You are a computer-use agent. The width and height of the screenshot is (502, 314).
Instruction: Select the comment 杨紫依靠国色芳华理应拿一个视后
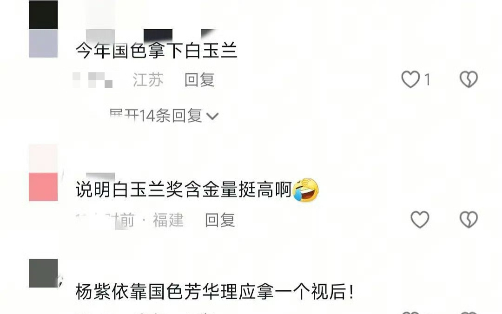(215, 292)
